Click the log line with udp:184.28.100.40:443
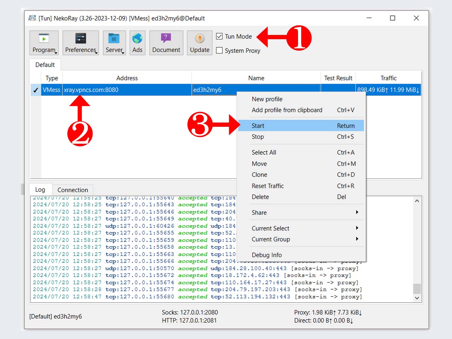The height and width of the screenshot is (339, 452). click(196, 268)
